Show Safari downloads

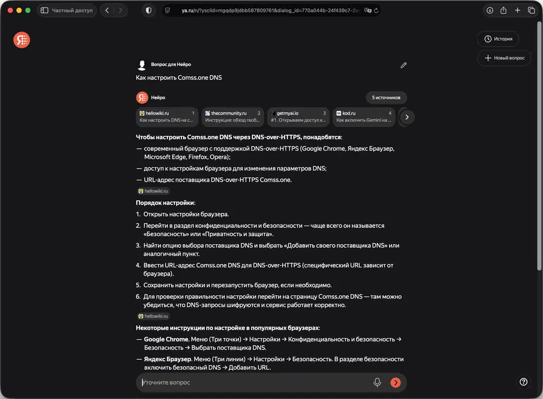click(x=489, y=10)
